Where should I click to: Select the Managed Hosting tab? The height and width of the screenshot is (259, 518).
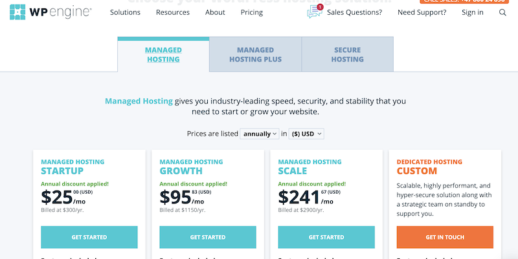163,54
